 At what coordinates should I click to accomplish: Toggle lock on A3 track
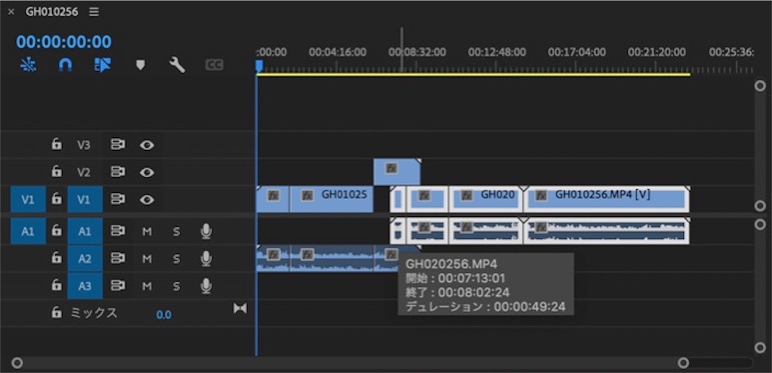pyautogui.click(x=57, y=285)
